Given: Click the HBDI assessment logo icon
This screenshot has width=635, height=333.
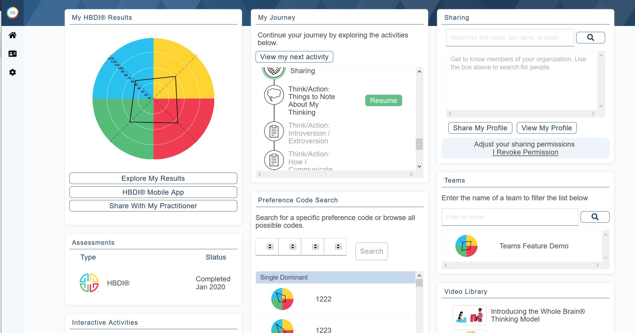Looking at the screenshot, I should click(x=89, y=283).
